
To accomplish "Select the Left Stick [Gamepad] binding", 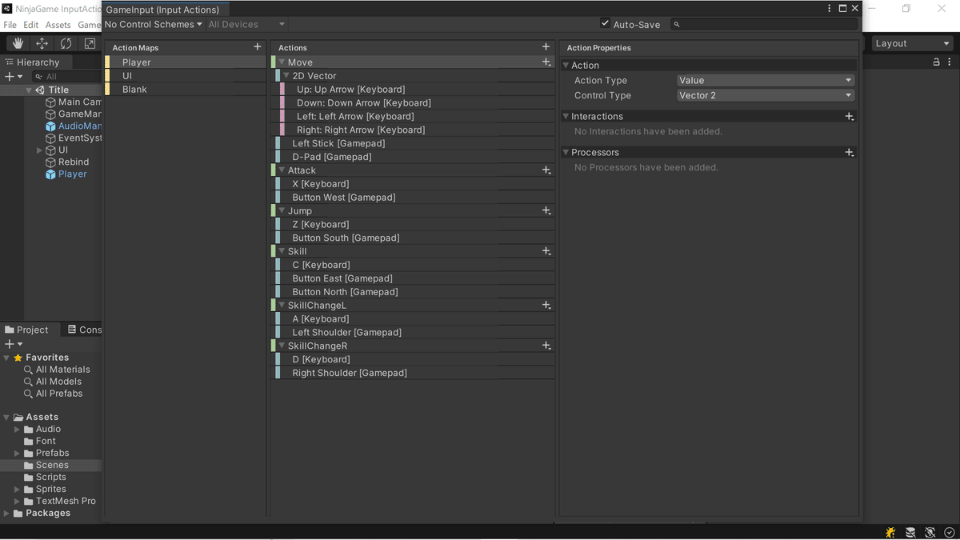I will click(x=414, y=143).
